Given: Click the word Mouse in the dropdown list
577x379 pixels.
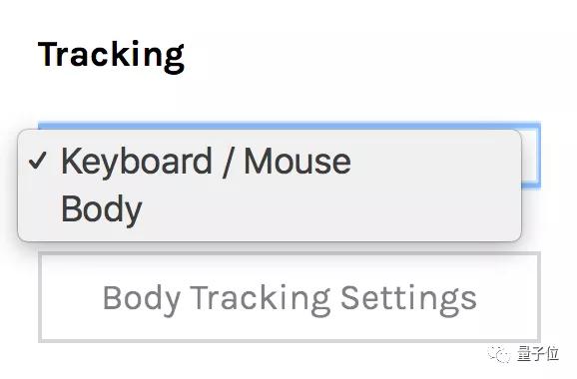Looking at the screenshot, I should pyautogui.click(x=297, y=161).
